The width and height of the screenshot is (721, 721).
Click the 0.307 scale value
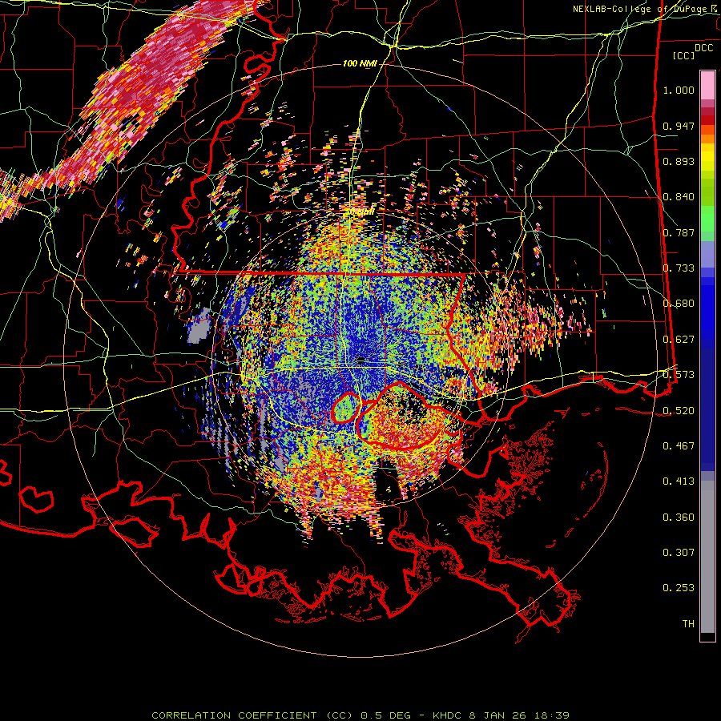679,553
